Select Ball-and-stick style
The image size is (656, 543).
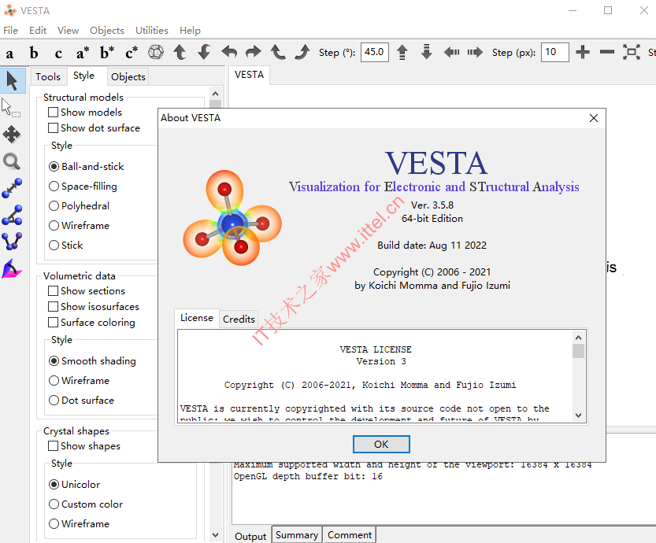[x=54, y=167]
